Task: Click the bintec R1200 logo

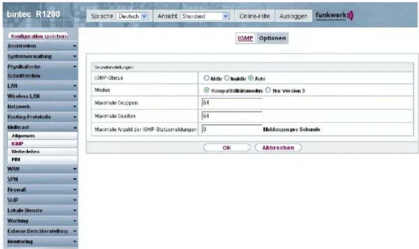Action: (x=33, y=14)
